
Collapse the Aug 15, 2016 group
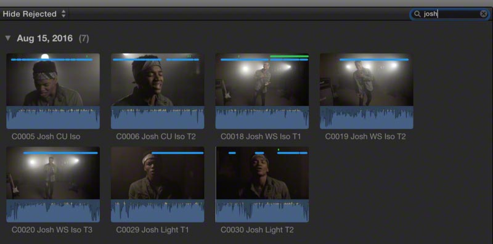point(8,38)
